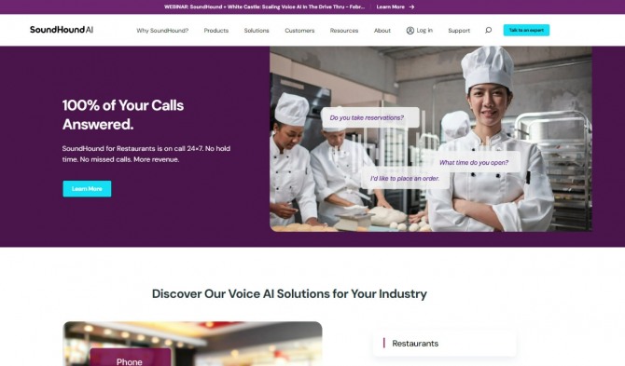
Task: Click the webinar announcement text
Action: (264, 7)
